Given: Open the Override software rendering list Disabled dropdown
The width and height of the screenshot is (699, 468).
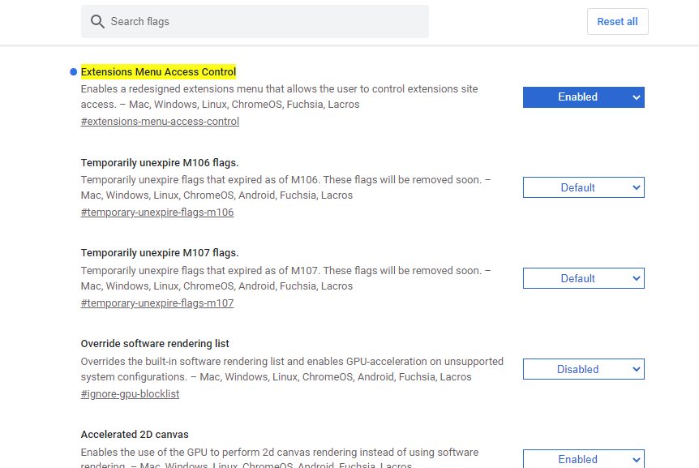Looking at the screenshot, I should pos(583,370).
